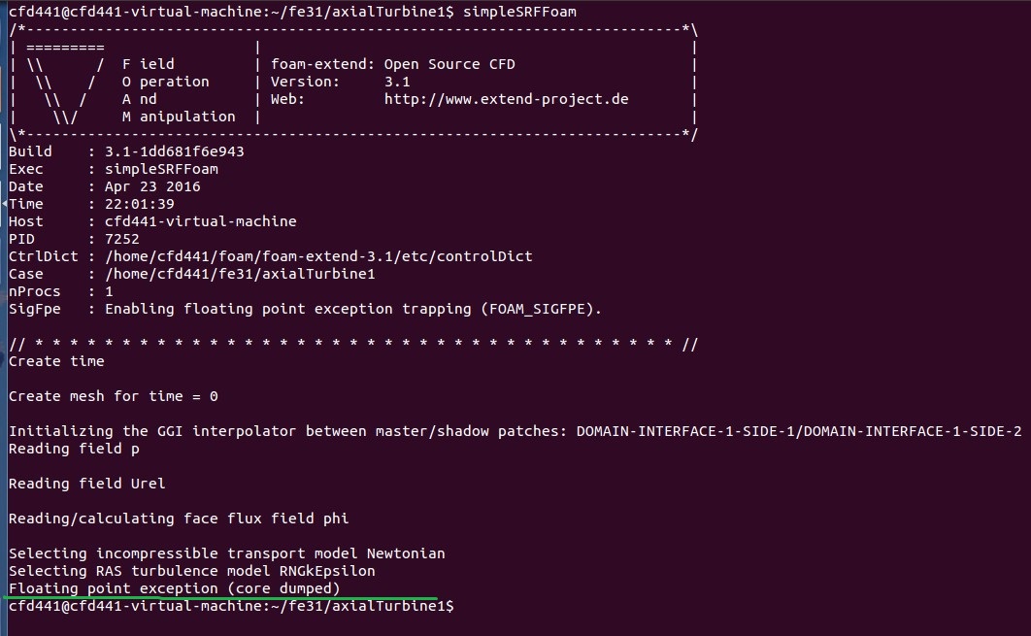Click the Floating point exception error line
This screenshot has height=636, width=1031.
tap(174, 588)
